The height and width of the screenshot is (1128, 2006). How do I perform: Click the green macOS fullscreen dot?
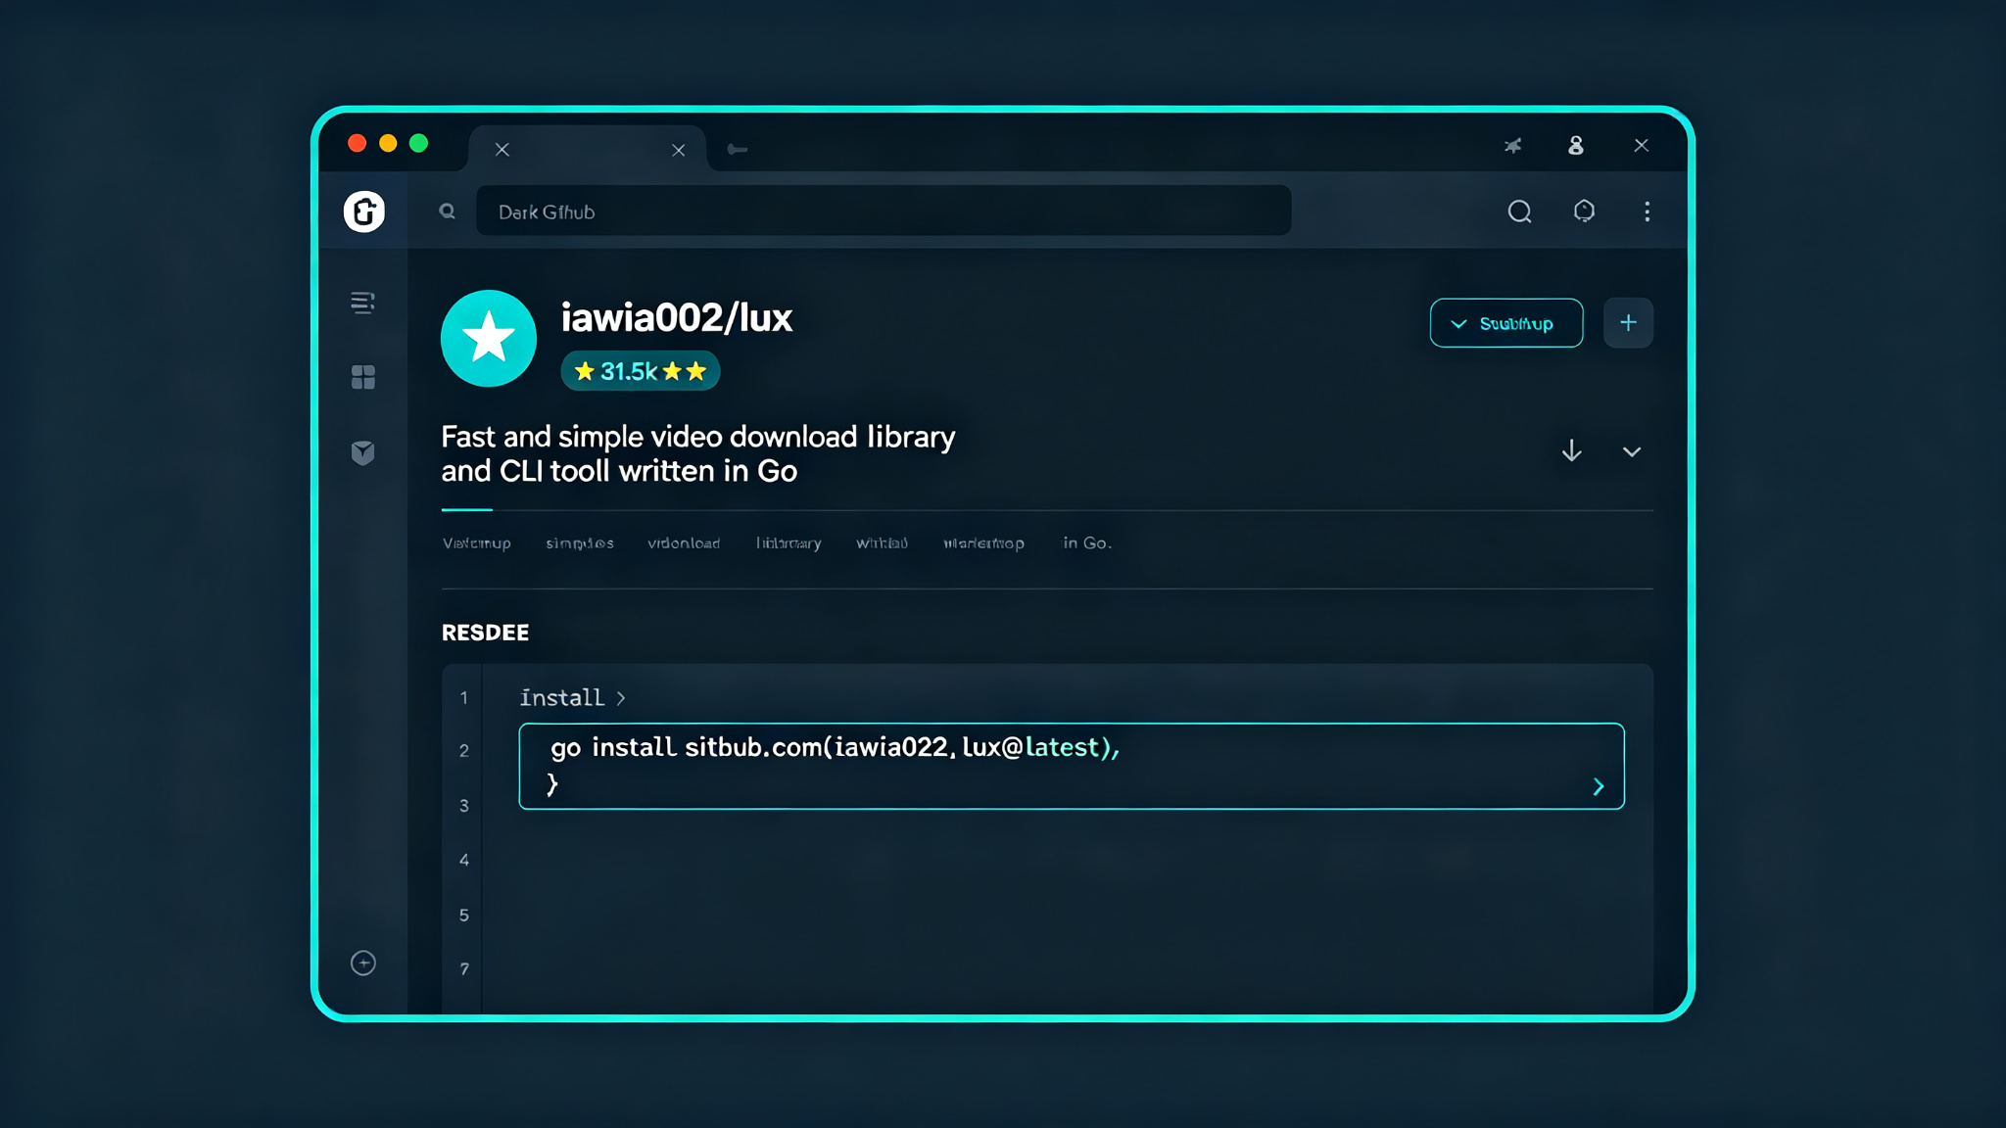(419, 143)
